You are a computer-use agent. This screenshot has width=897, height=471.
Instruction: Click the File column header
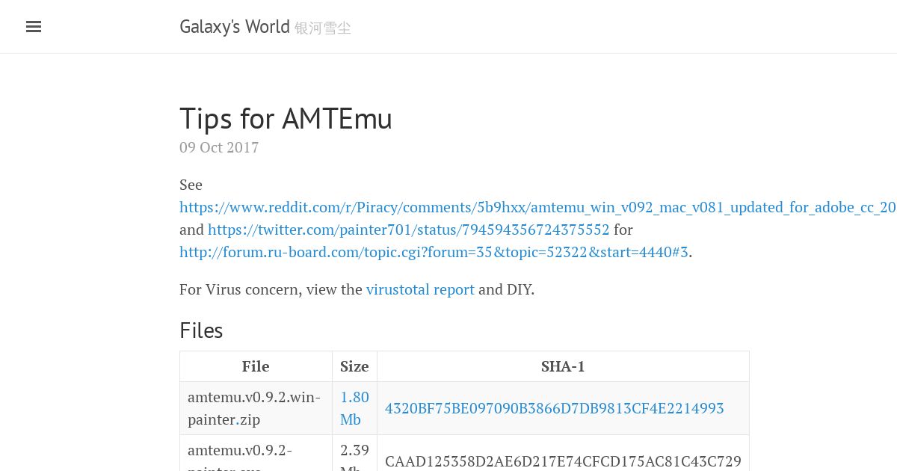[x=256, y=366]
